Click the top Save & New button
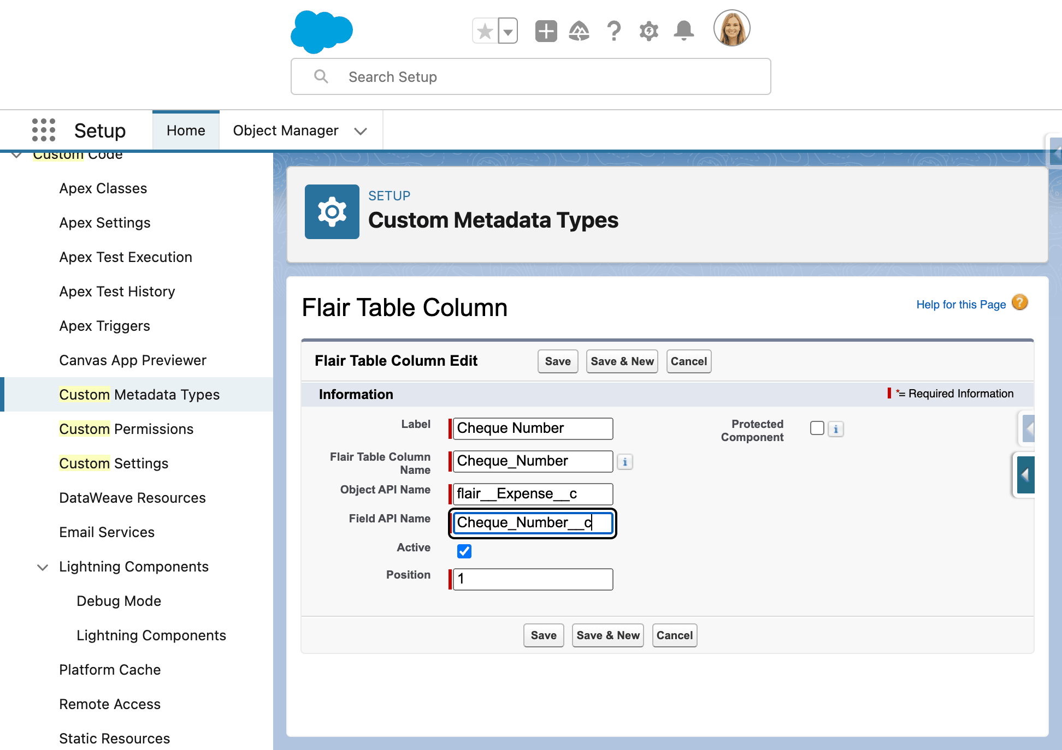This screenshot has height=750, width=1062. [x=622, y=361]
